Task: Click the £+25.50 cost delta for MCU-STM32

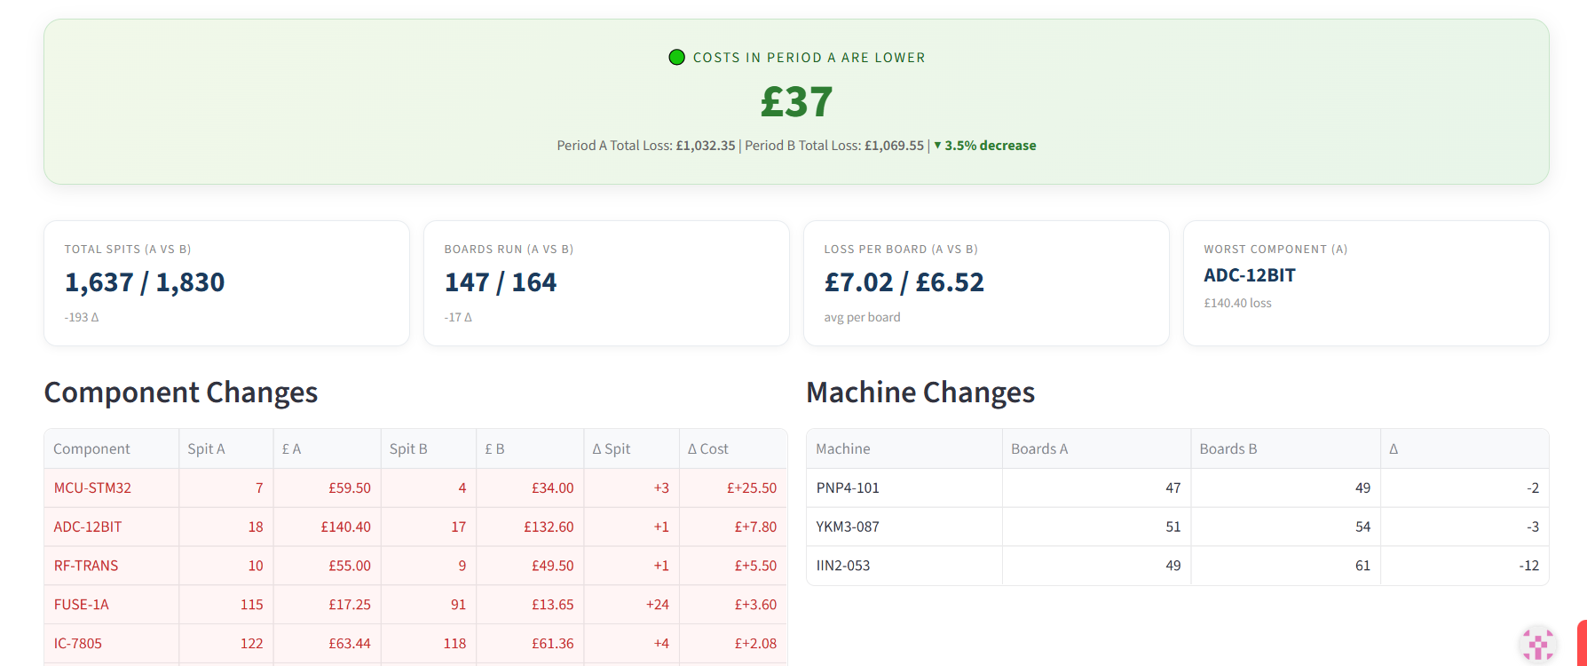Action: tap(732, 488)
